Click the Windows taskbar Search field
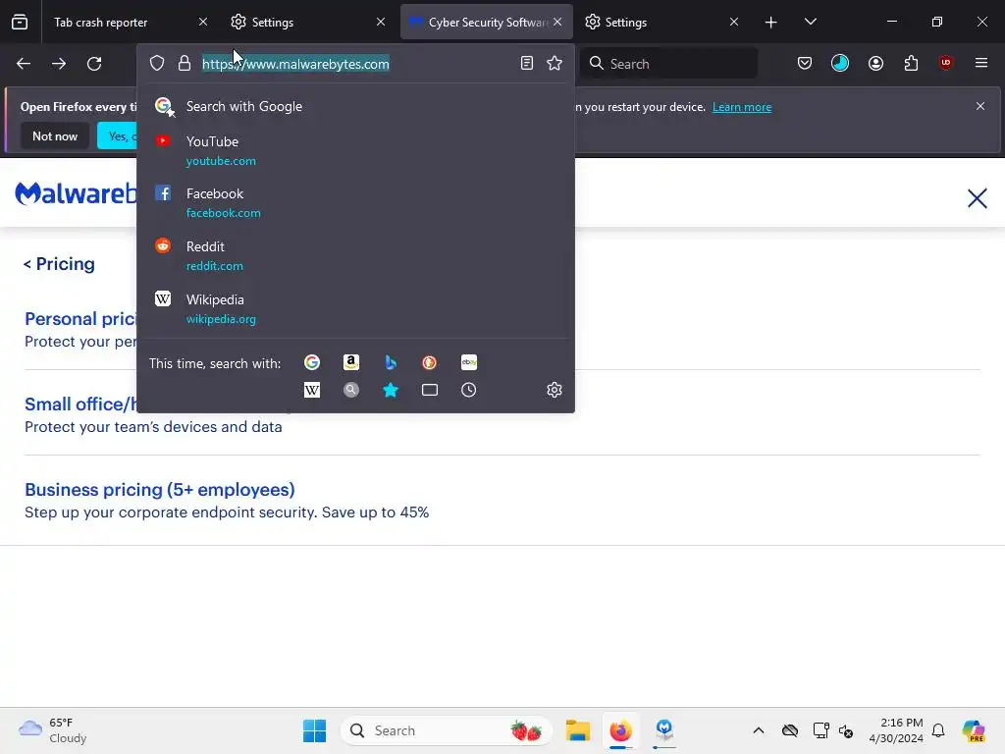The height and width of the screenshot is (754, 1005). (x=447, y=730)
